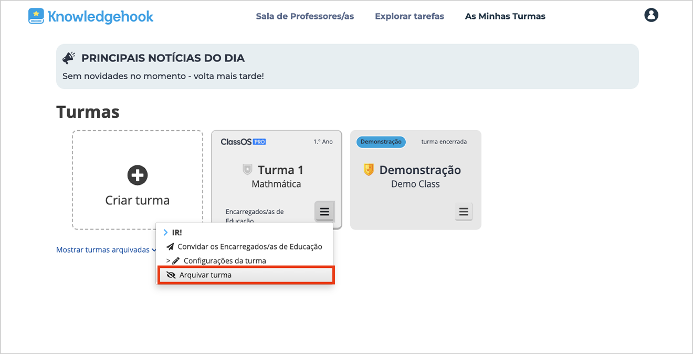Click the 1.º Ano grade label

pyautogui.click(x=323, y=142)
